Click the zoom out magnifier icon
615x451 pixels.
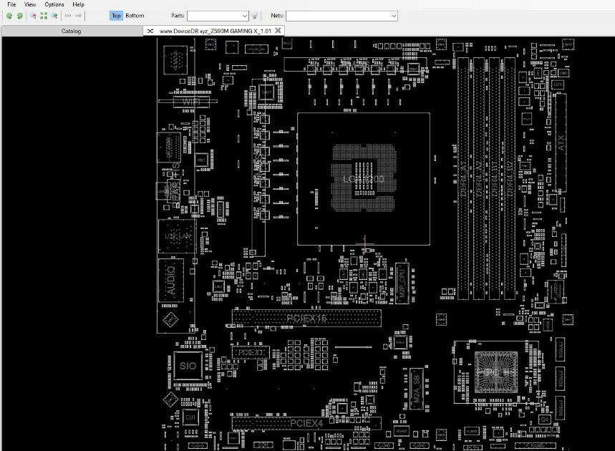click(33, 16)
